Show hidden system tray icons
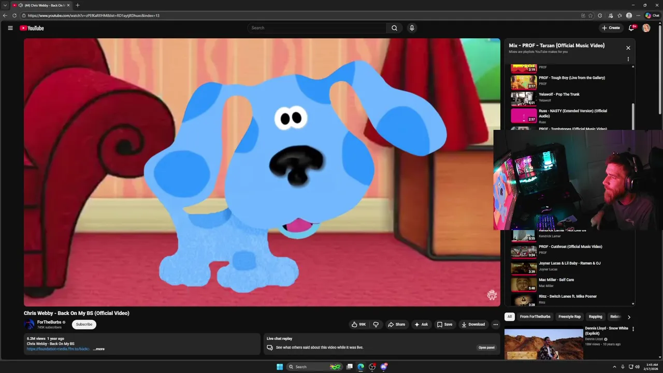Image resolution: width=663 pixels, height=373 pixels. point(614,367)
